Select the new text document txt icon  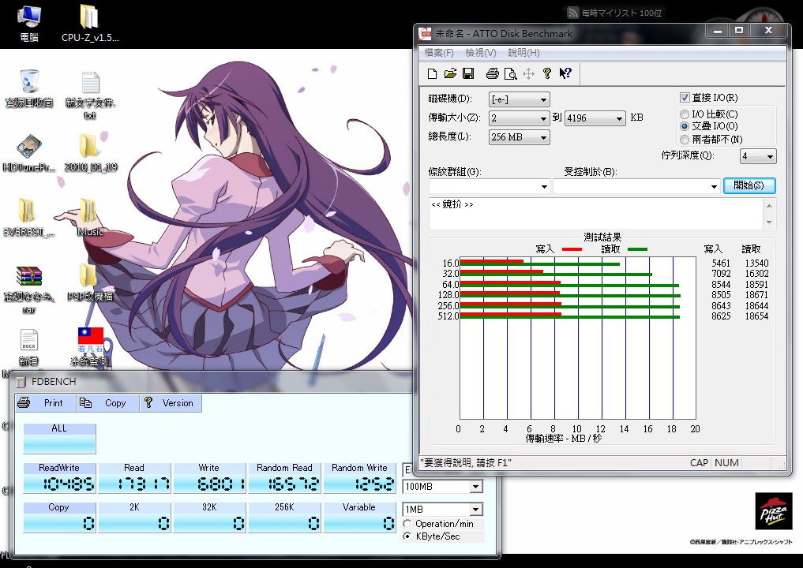point(90,95)
